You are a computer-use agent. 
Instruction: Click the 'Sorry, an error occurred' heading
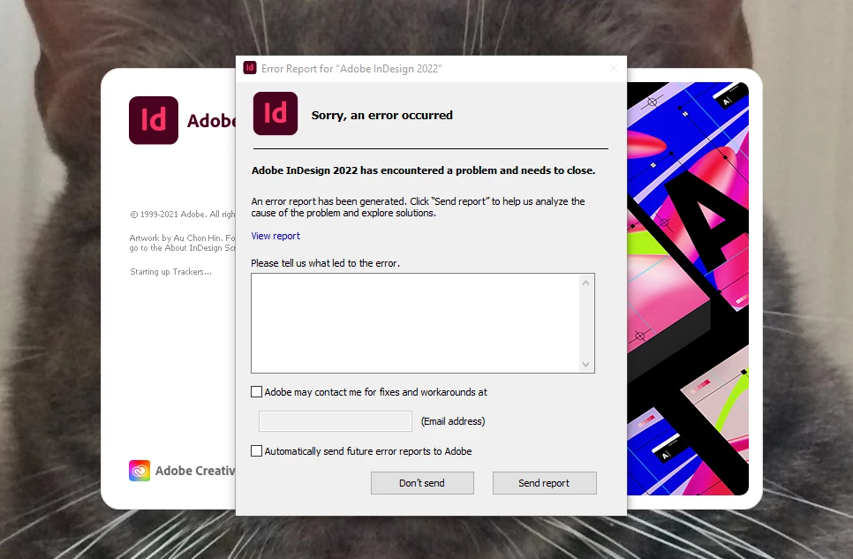pos(381,116)
